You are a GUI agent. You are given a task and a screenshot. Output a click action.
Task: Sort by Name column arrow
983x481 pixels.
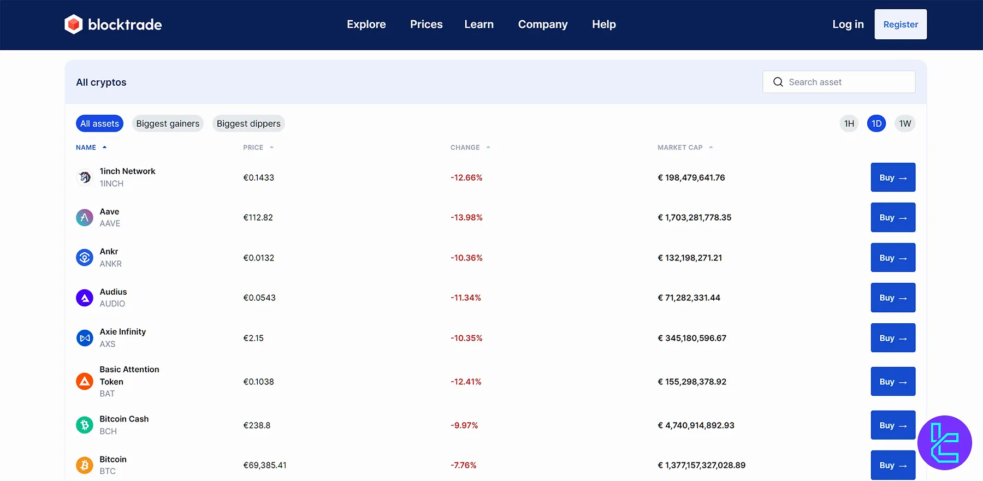104,147
